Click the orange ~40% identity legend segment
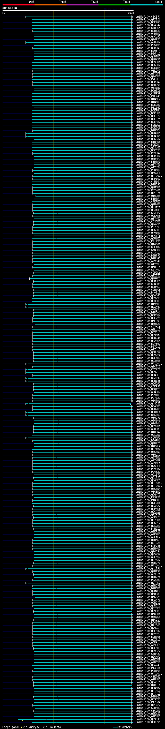Screen dimensions: 165x729 51,5
